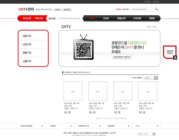
Task: Select CHTV in main navigation
Action: click(x=92, y=18)
